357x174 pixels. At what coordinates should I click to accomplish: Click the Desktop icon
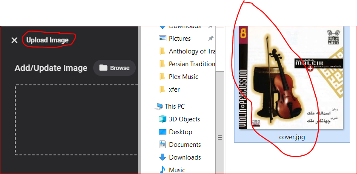pos(163,132)
